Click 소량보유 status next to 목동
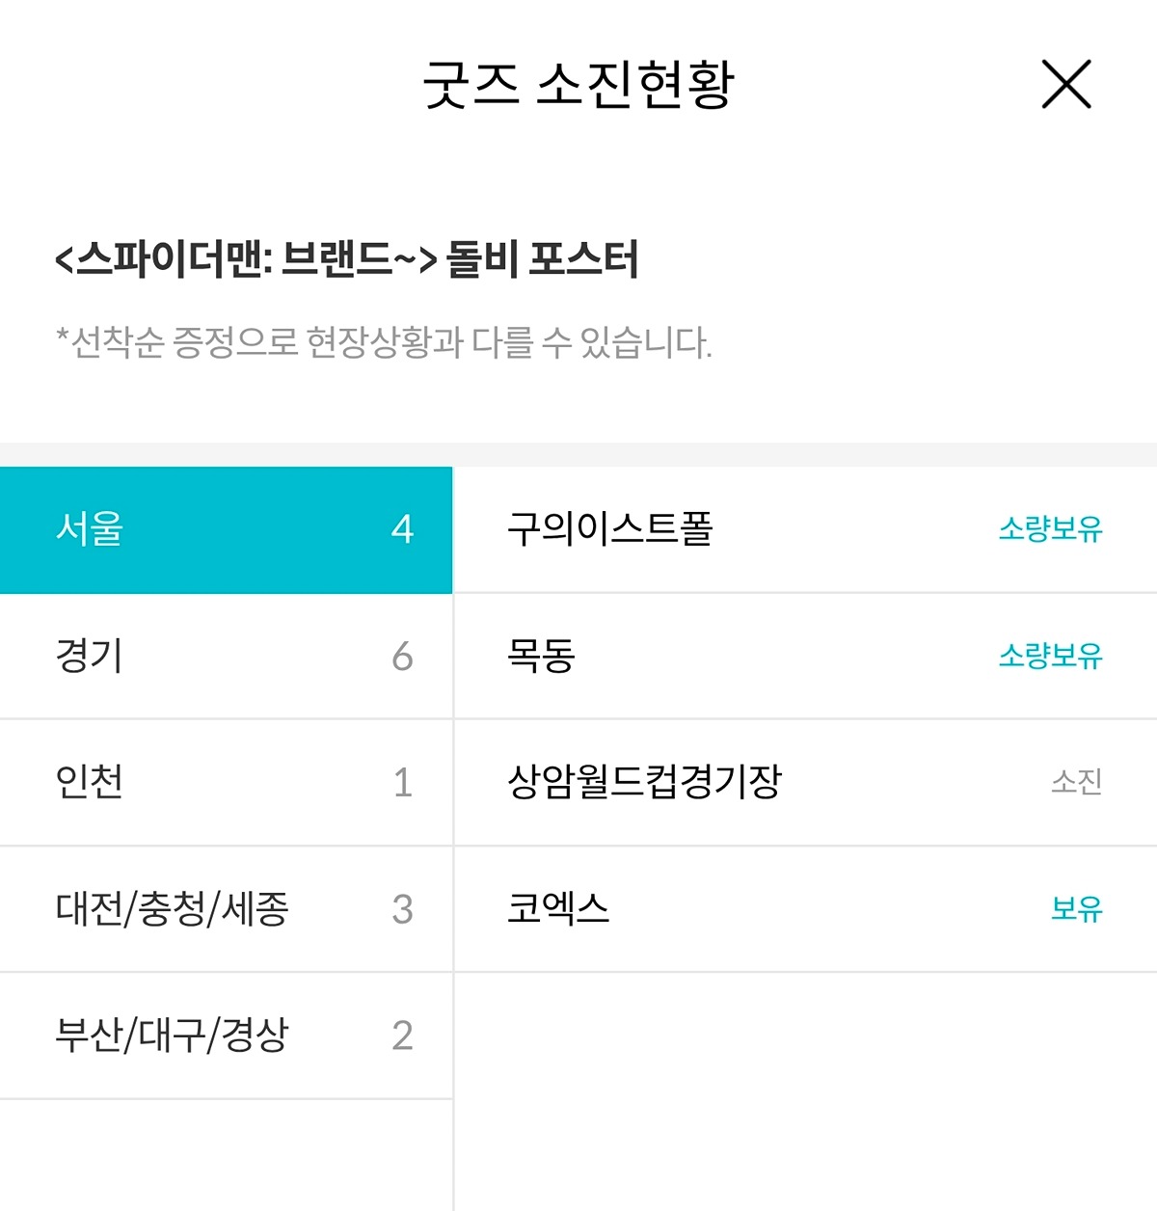The width and height of the screenshot is (1157, 1211). (x=1050, y=657)
